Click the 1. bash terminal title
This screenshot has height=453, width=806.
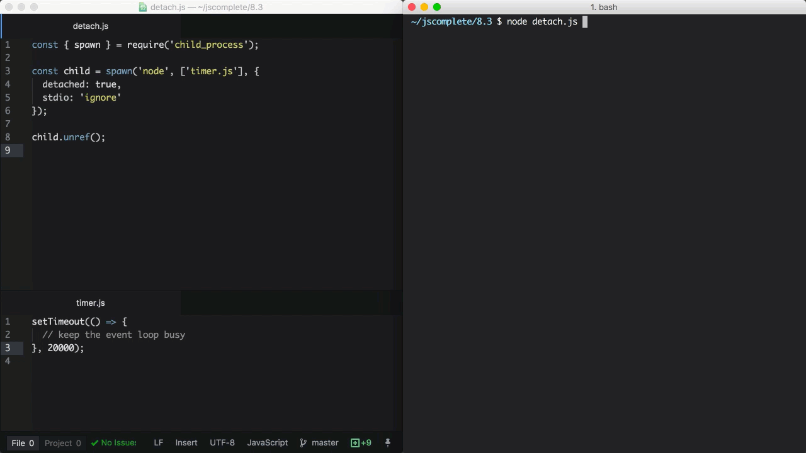tap(604, 7)
